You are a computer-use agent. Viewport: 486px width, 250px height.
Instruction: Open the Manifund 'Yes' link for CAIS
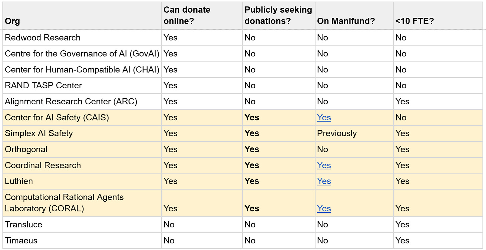(x=324, y=118)
